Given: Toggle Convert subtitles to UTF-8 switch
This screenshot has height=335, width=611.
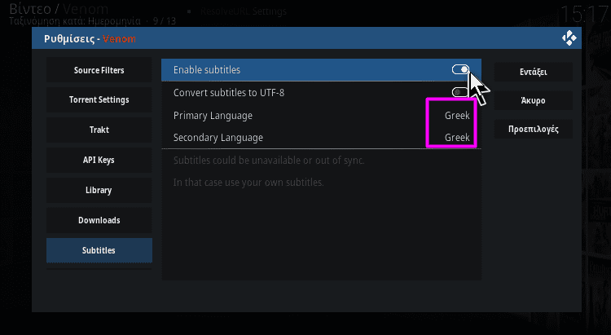Looking at the screenshot, I should 460,92.
